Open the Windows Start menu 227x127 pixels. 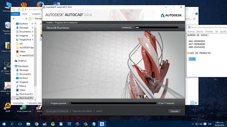pyautogui.click(x=4, y=124)
